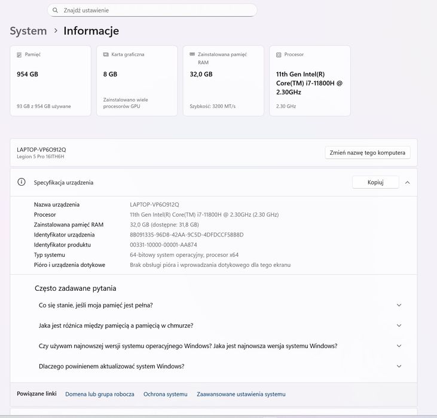Click the breadcrumb chevron separator
The height and width of the screenshot is (418, 437).
56,31
